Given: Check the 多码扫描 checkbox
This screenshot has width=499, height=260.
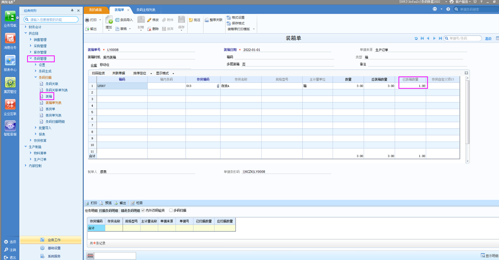Looking at the screenshot, I should click(x=171, y=210).
